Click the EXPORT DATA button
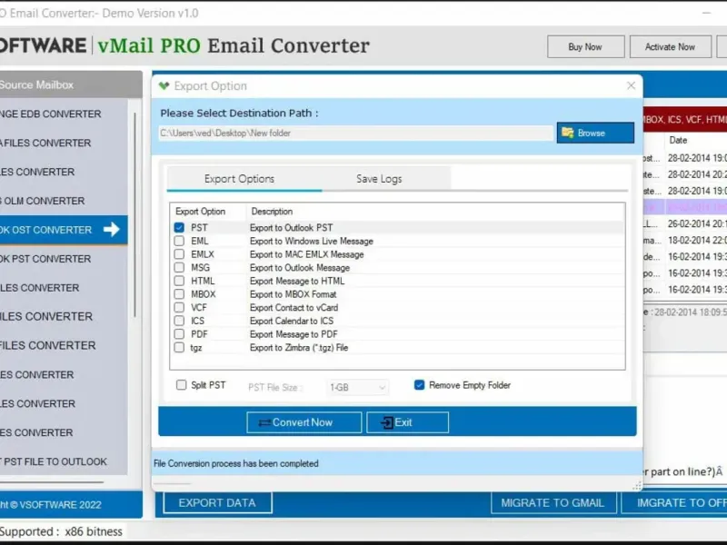Screen dimensions: 727x545 tap(217, 503)
